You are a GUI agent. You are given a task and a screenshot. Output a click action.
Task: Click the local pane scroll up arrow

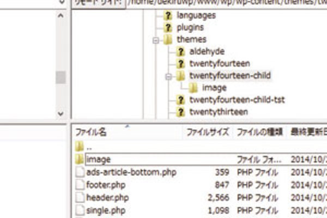point(60,16)
